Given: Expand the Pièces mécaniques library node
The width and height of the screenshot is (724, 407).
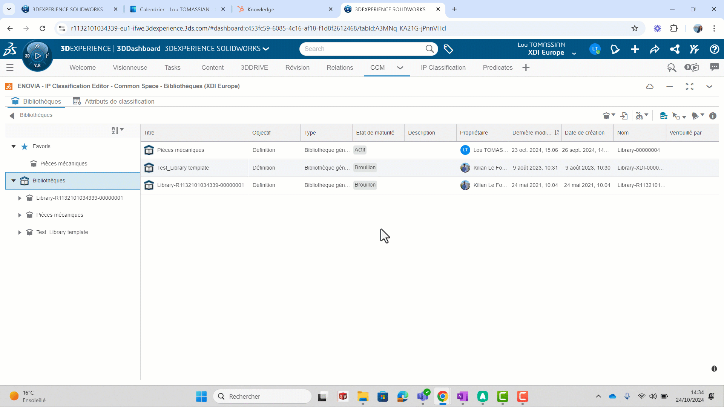Looking at the screenshot, I should [20, 215].
